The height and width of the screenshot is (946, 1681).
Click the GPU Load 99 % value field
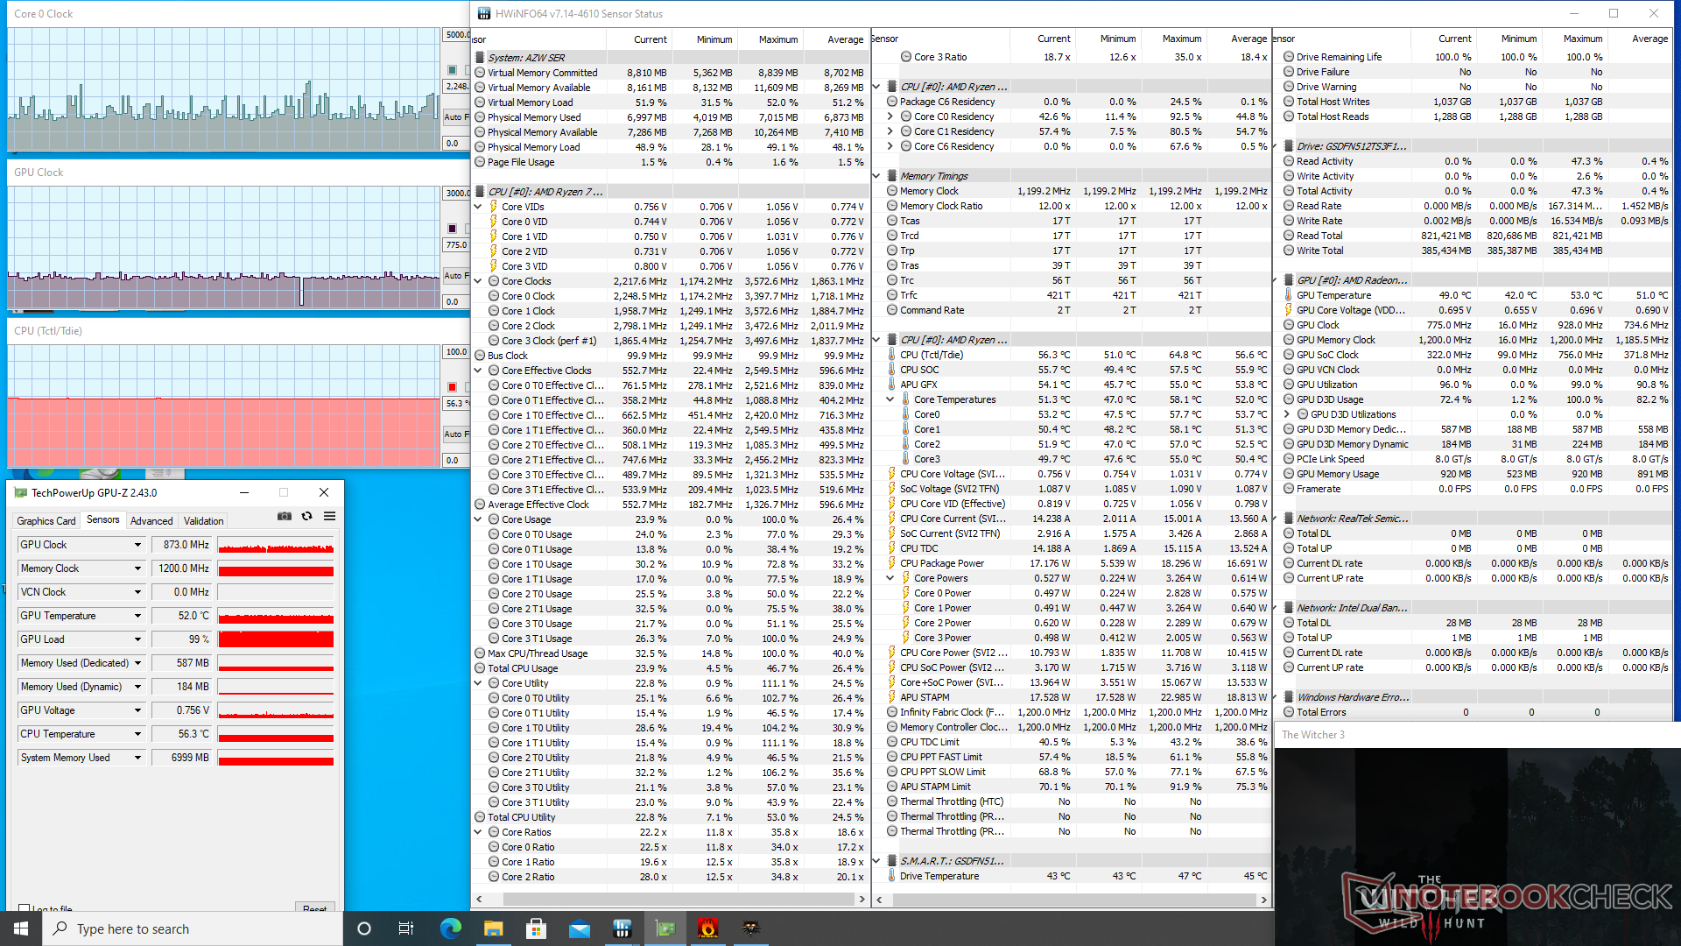[x=181, y=639]
